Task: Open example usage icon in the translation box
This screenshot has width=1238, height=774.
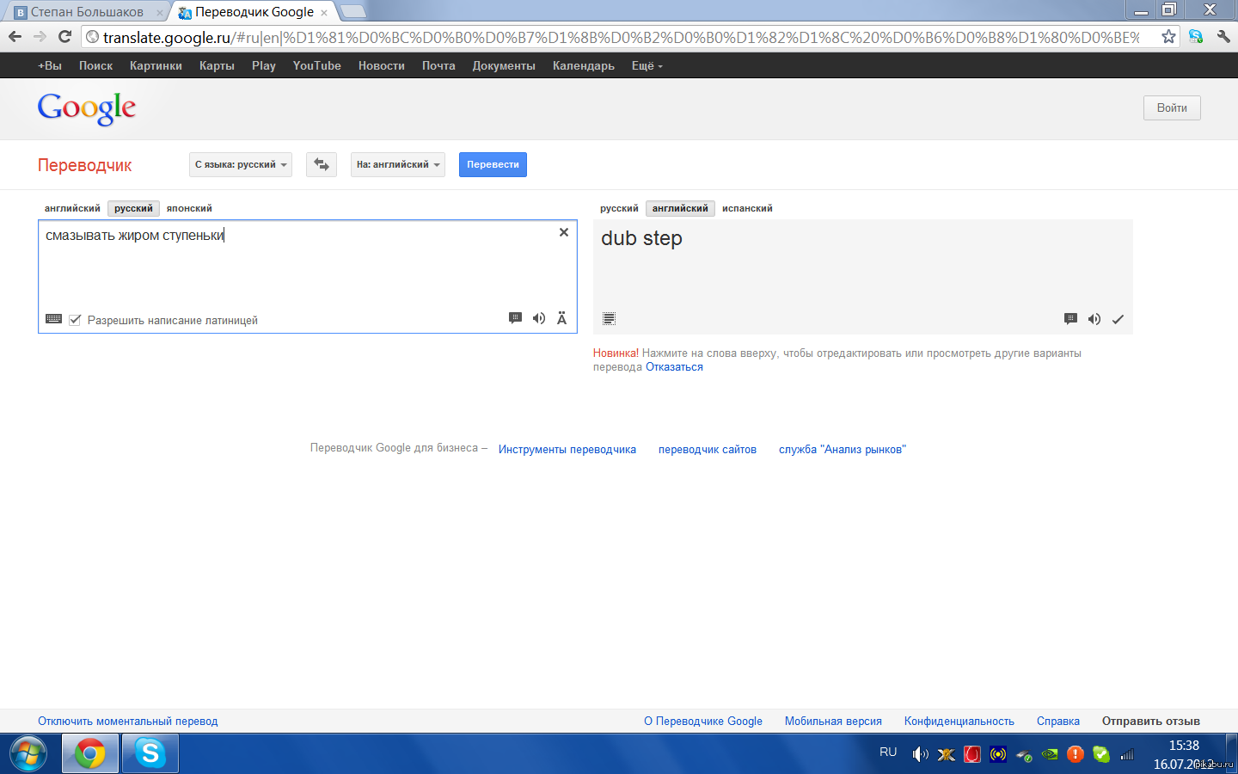Action: (x=1070, y=319)
